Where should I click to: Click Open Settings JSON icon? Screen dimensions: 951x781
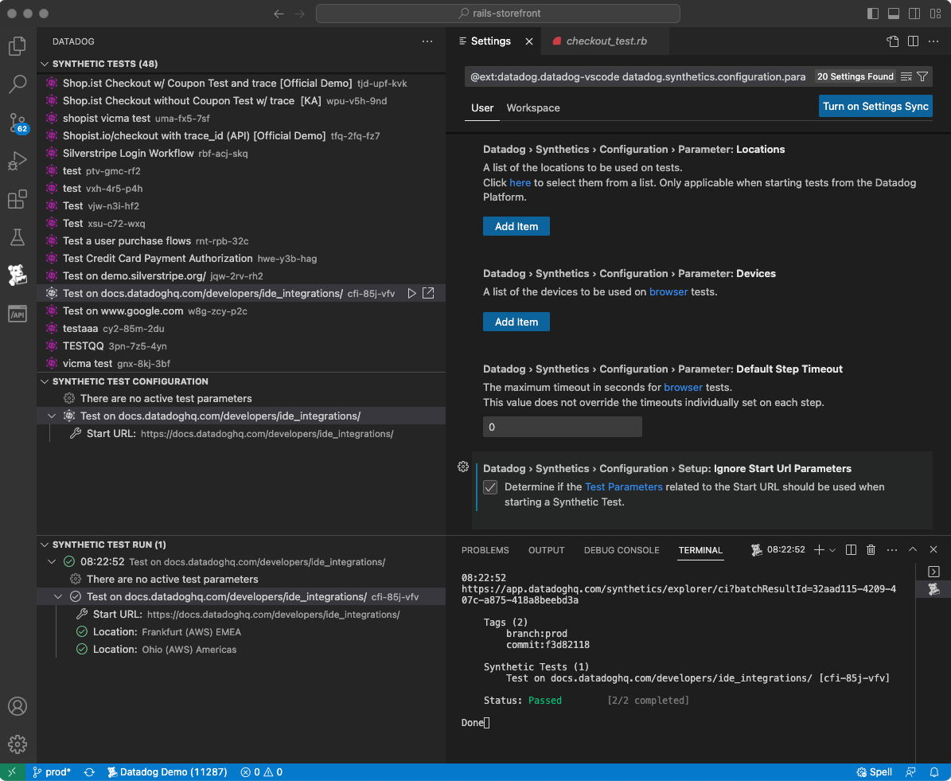coord(893,41)
